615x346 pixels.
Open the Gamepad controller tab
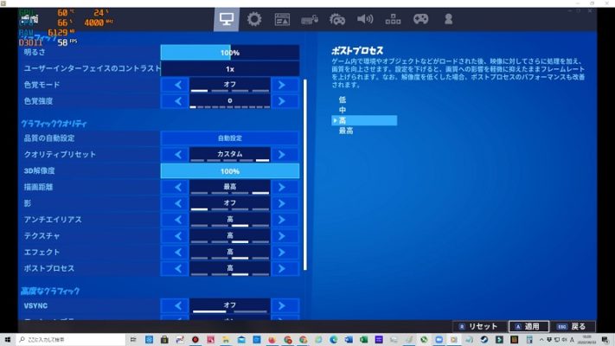[x=420, y=18]
